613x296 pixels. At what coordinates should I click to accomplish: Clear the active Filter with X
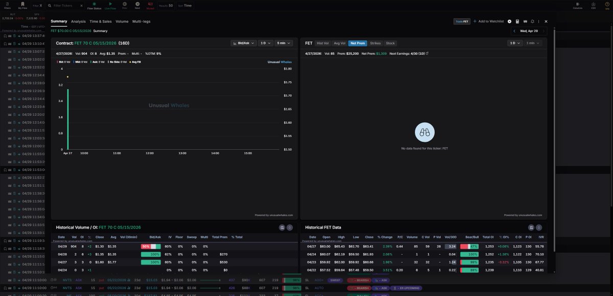click(x=41, y=6)
